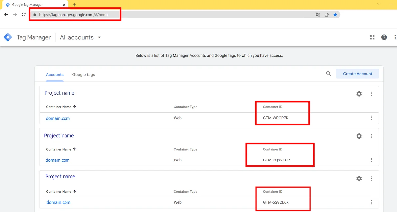Click the container ID GTM-5S9CL6X

coord(276,202)
